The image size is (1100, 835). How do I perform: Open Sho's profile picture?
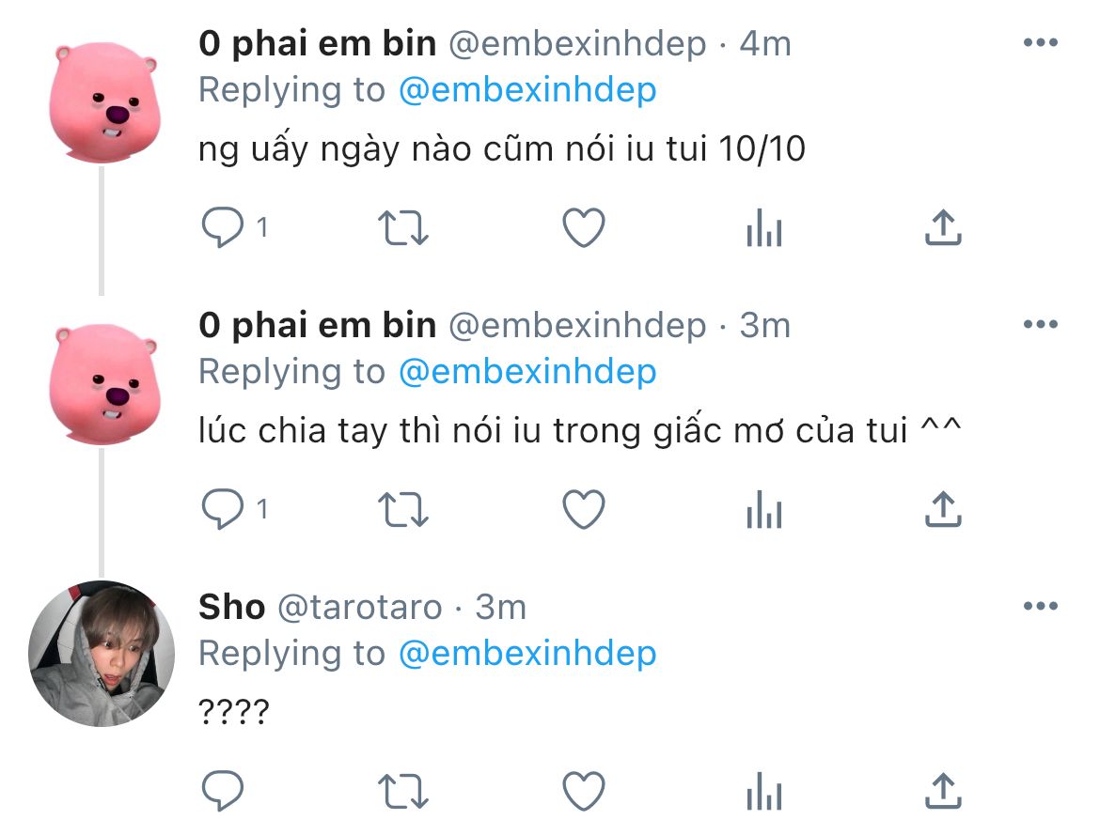click(x=102, y=654)
